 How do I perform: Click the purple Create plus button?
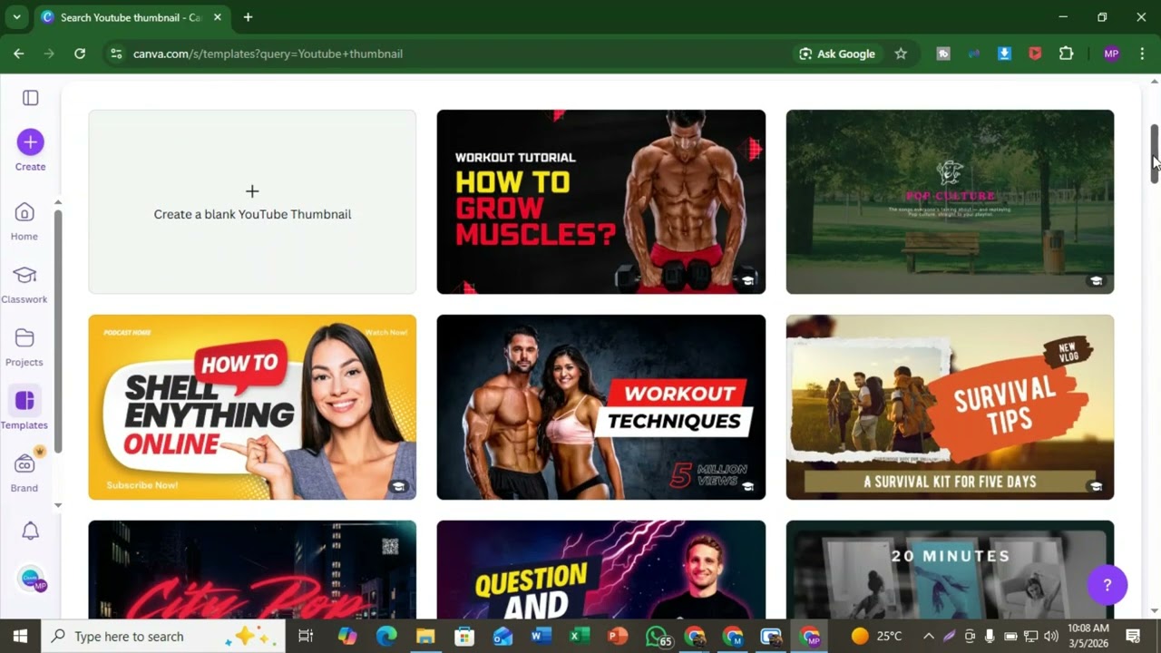(30, 141)
